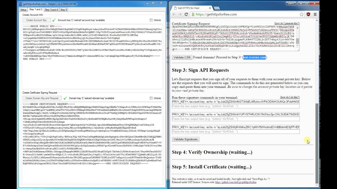Click the green HTTPS padlock icon
This screenshot has width=337, height=189.
[193, 14]
